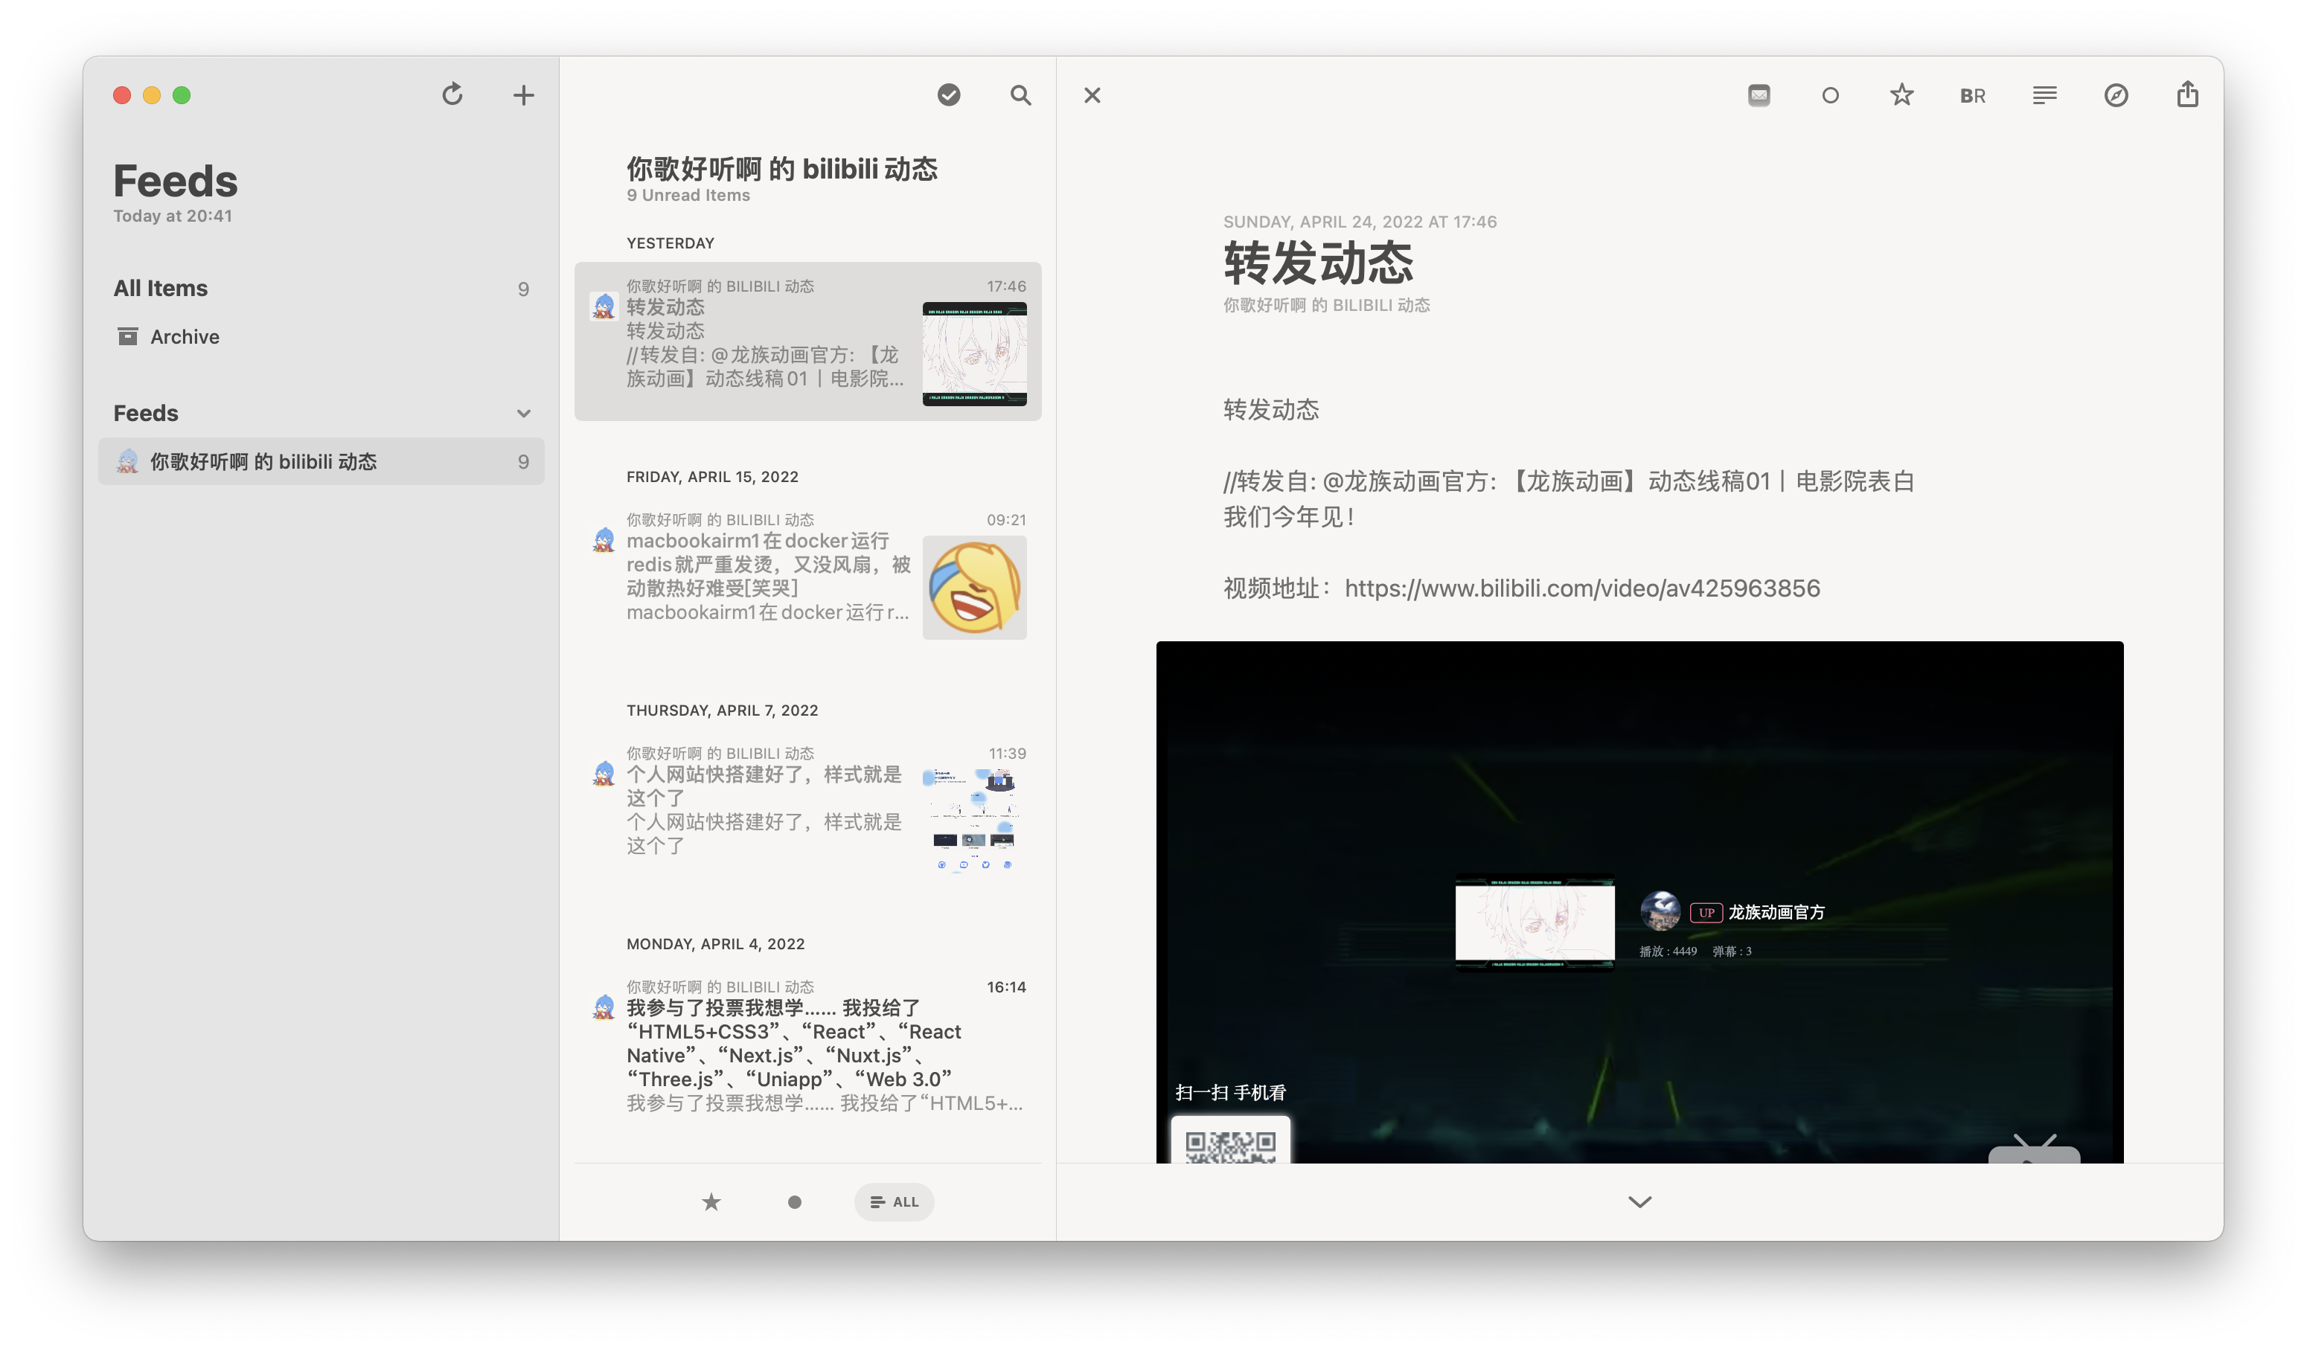The image size is (2307, 1351).
Task: Switch to reader text view
Action: [x=2044, y=95]
